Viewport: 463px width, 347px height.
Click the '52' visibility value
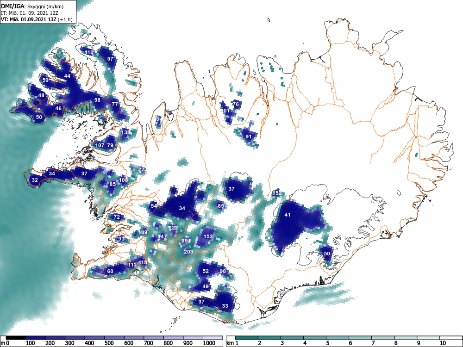(206, 271)
